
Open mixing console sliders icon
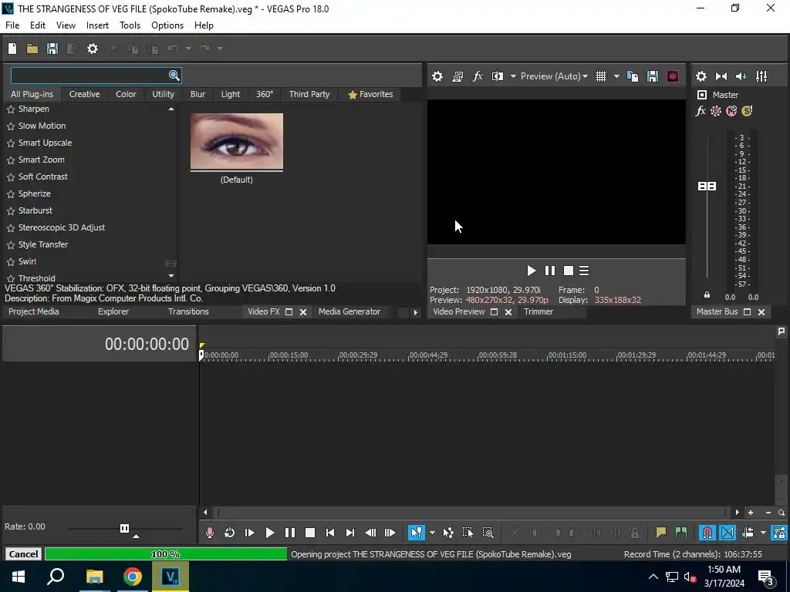click(761, 76)
